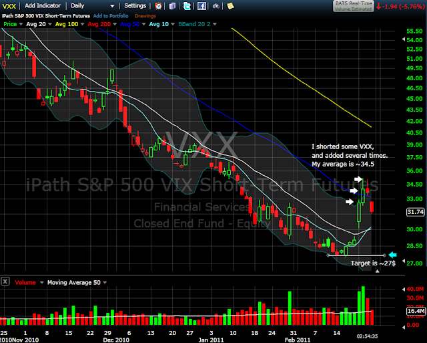Screen dimensions: 427x343
Task: Expand the Moving Average 50 dropdown
Action: coord(105,283)
